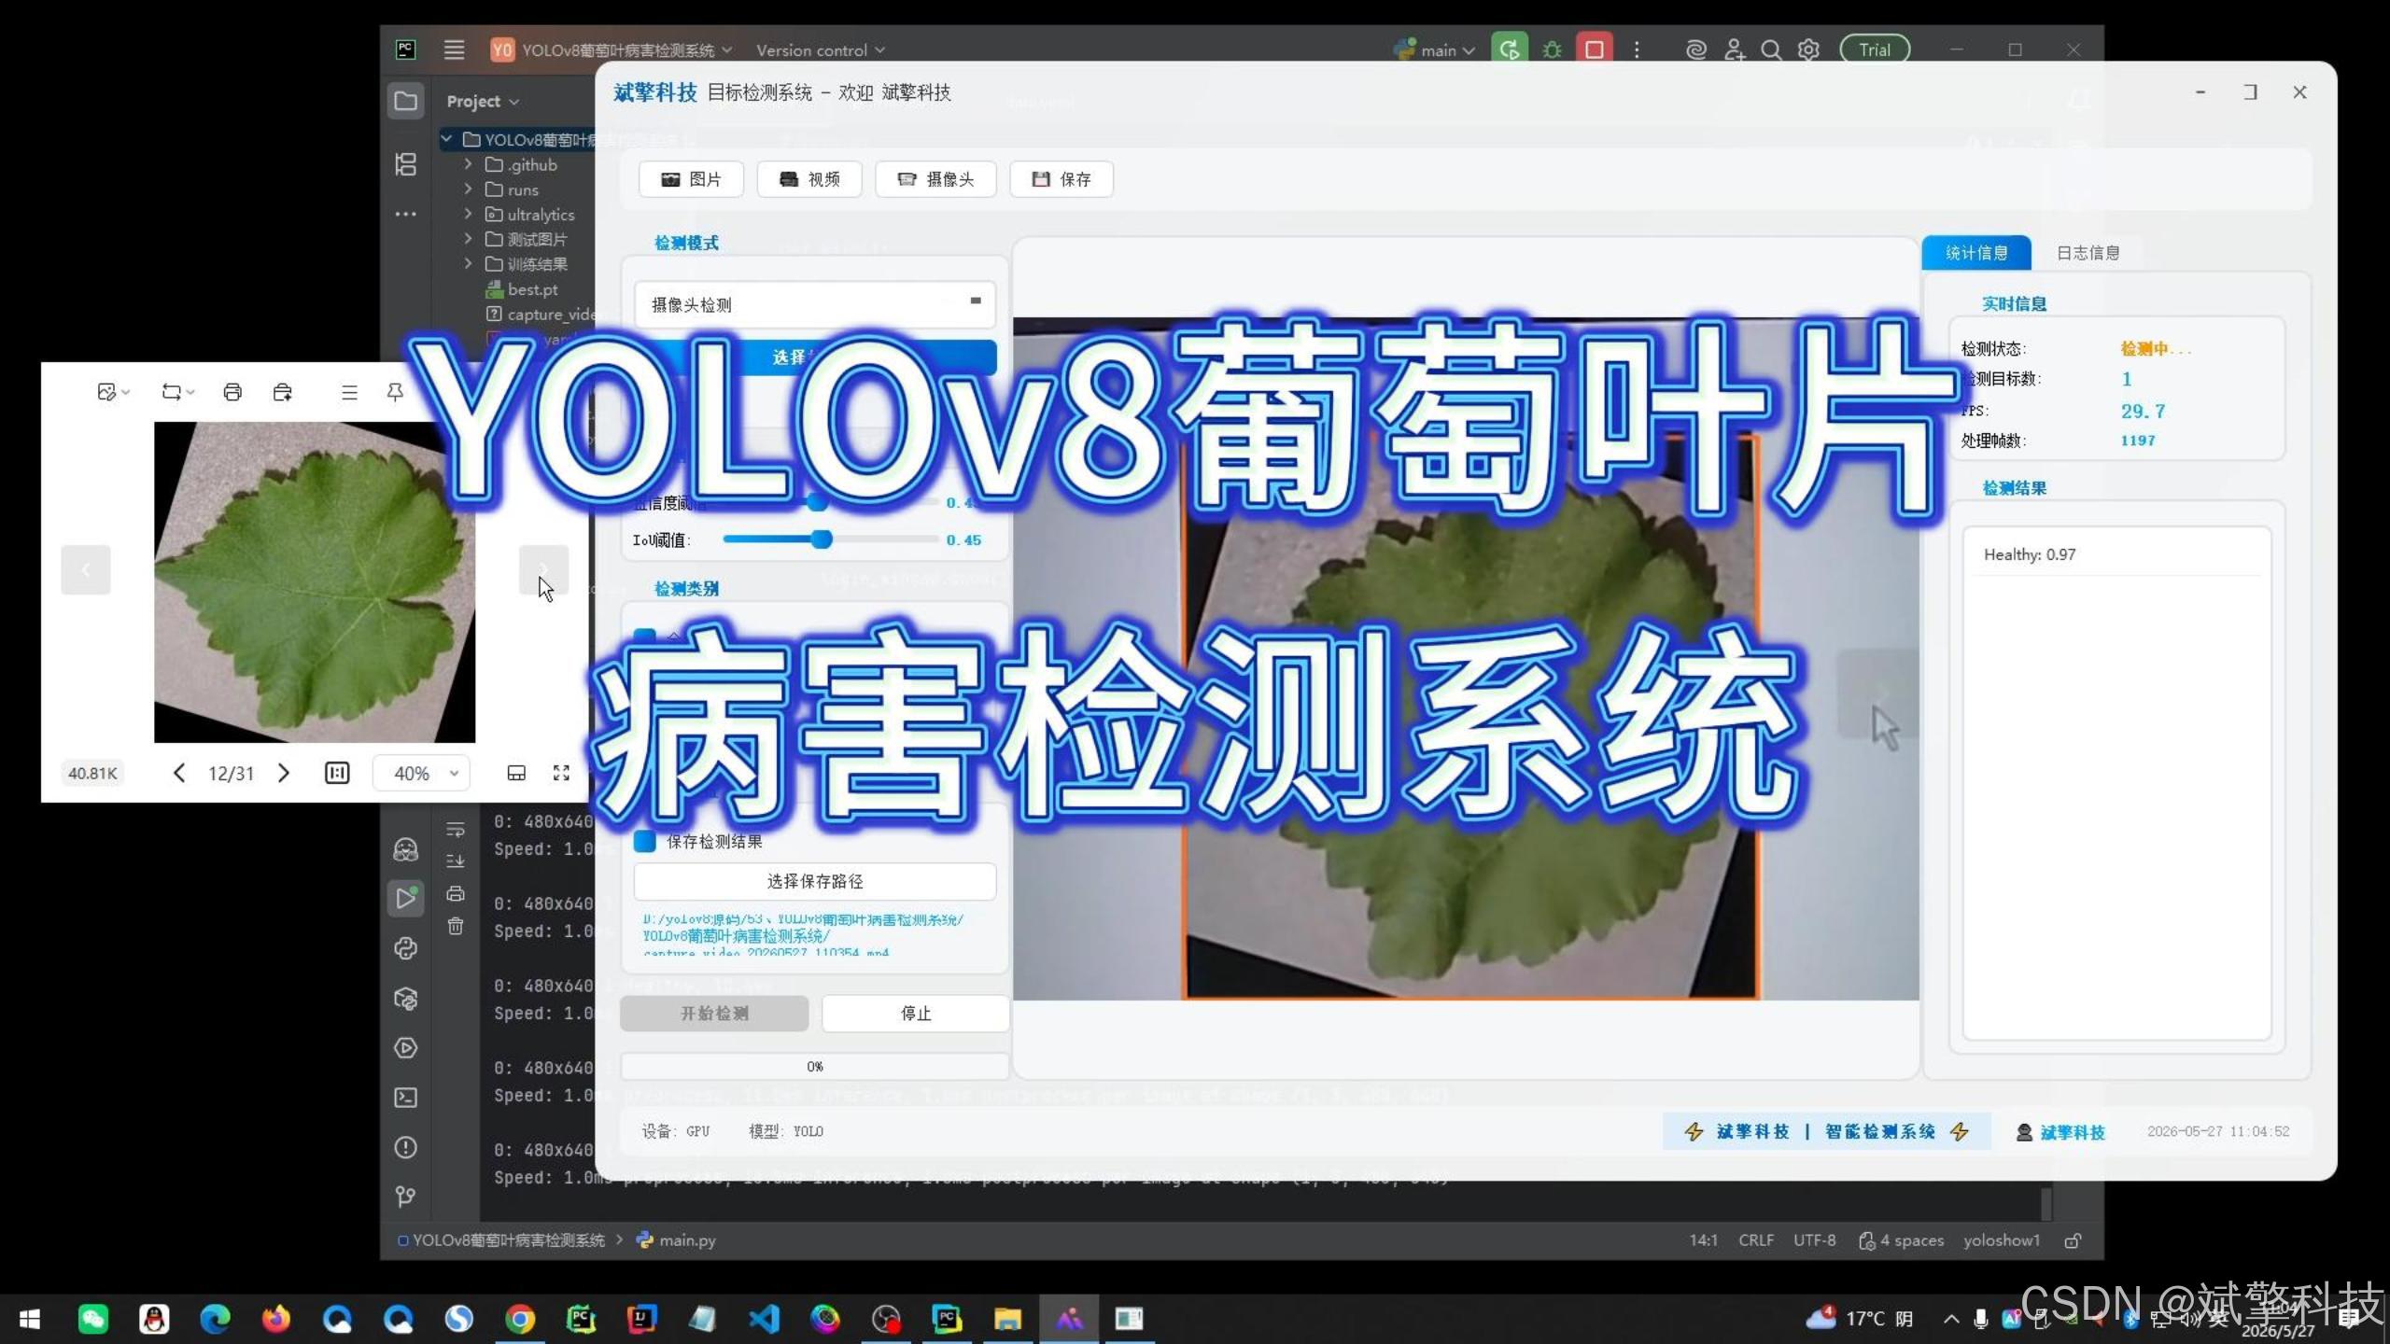Click the print icon in the image viewer
Viewport: 2390px width, 1344px height.
pyautogui.click(x=232, y=392)
